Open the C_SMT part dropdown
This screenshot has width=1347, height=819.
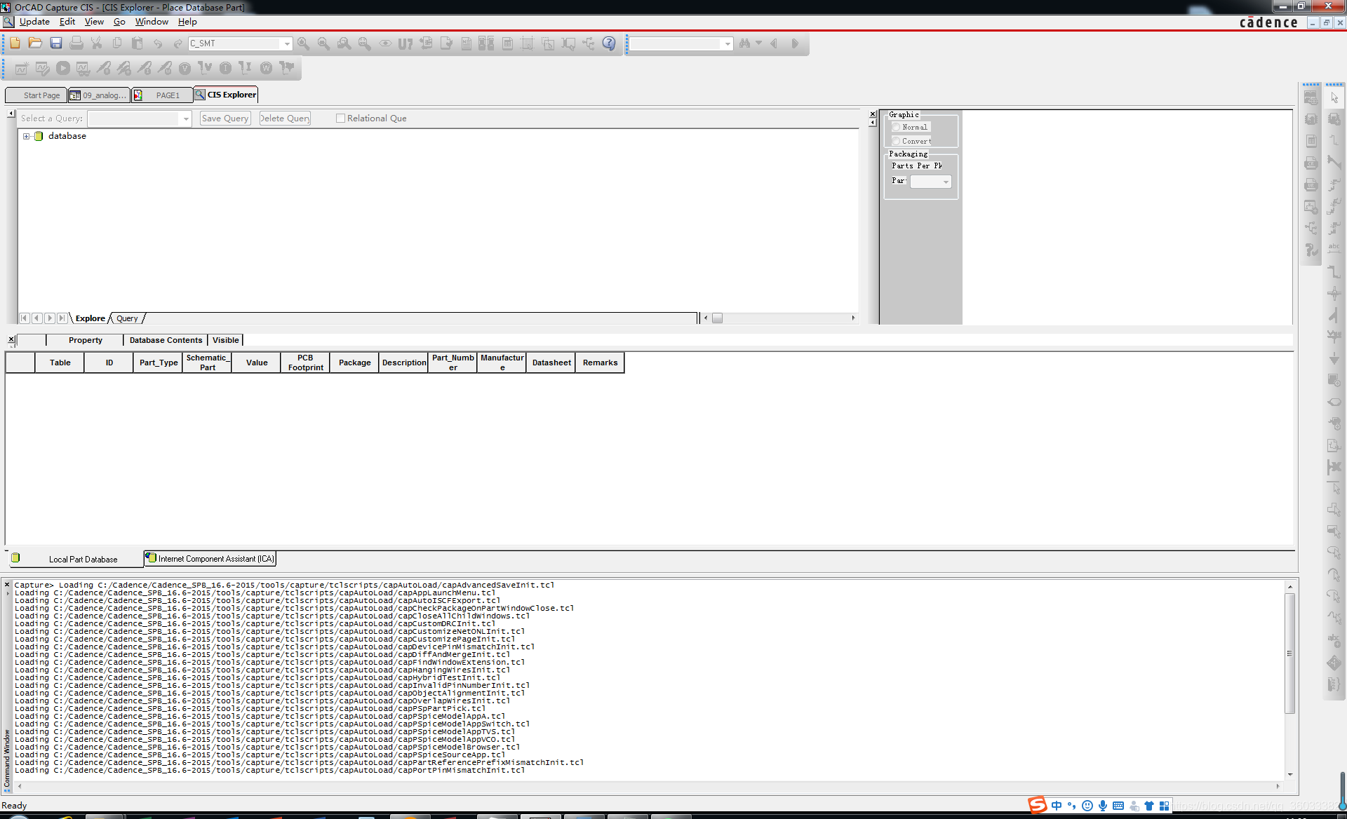[x=287, y=43]
